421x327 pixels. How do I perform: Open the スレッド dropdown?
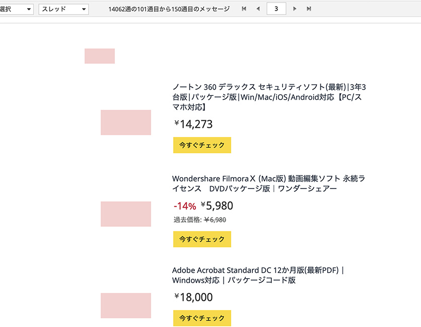point(63,9)
